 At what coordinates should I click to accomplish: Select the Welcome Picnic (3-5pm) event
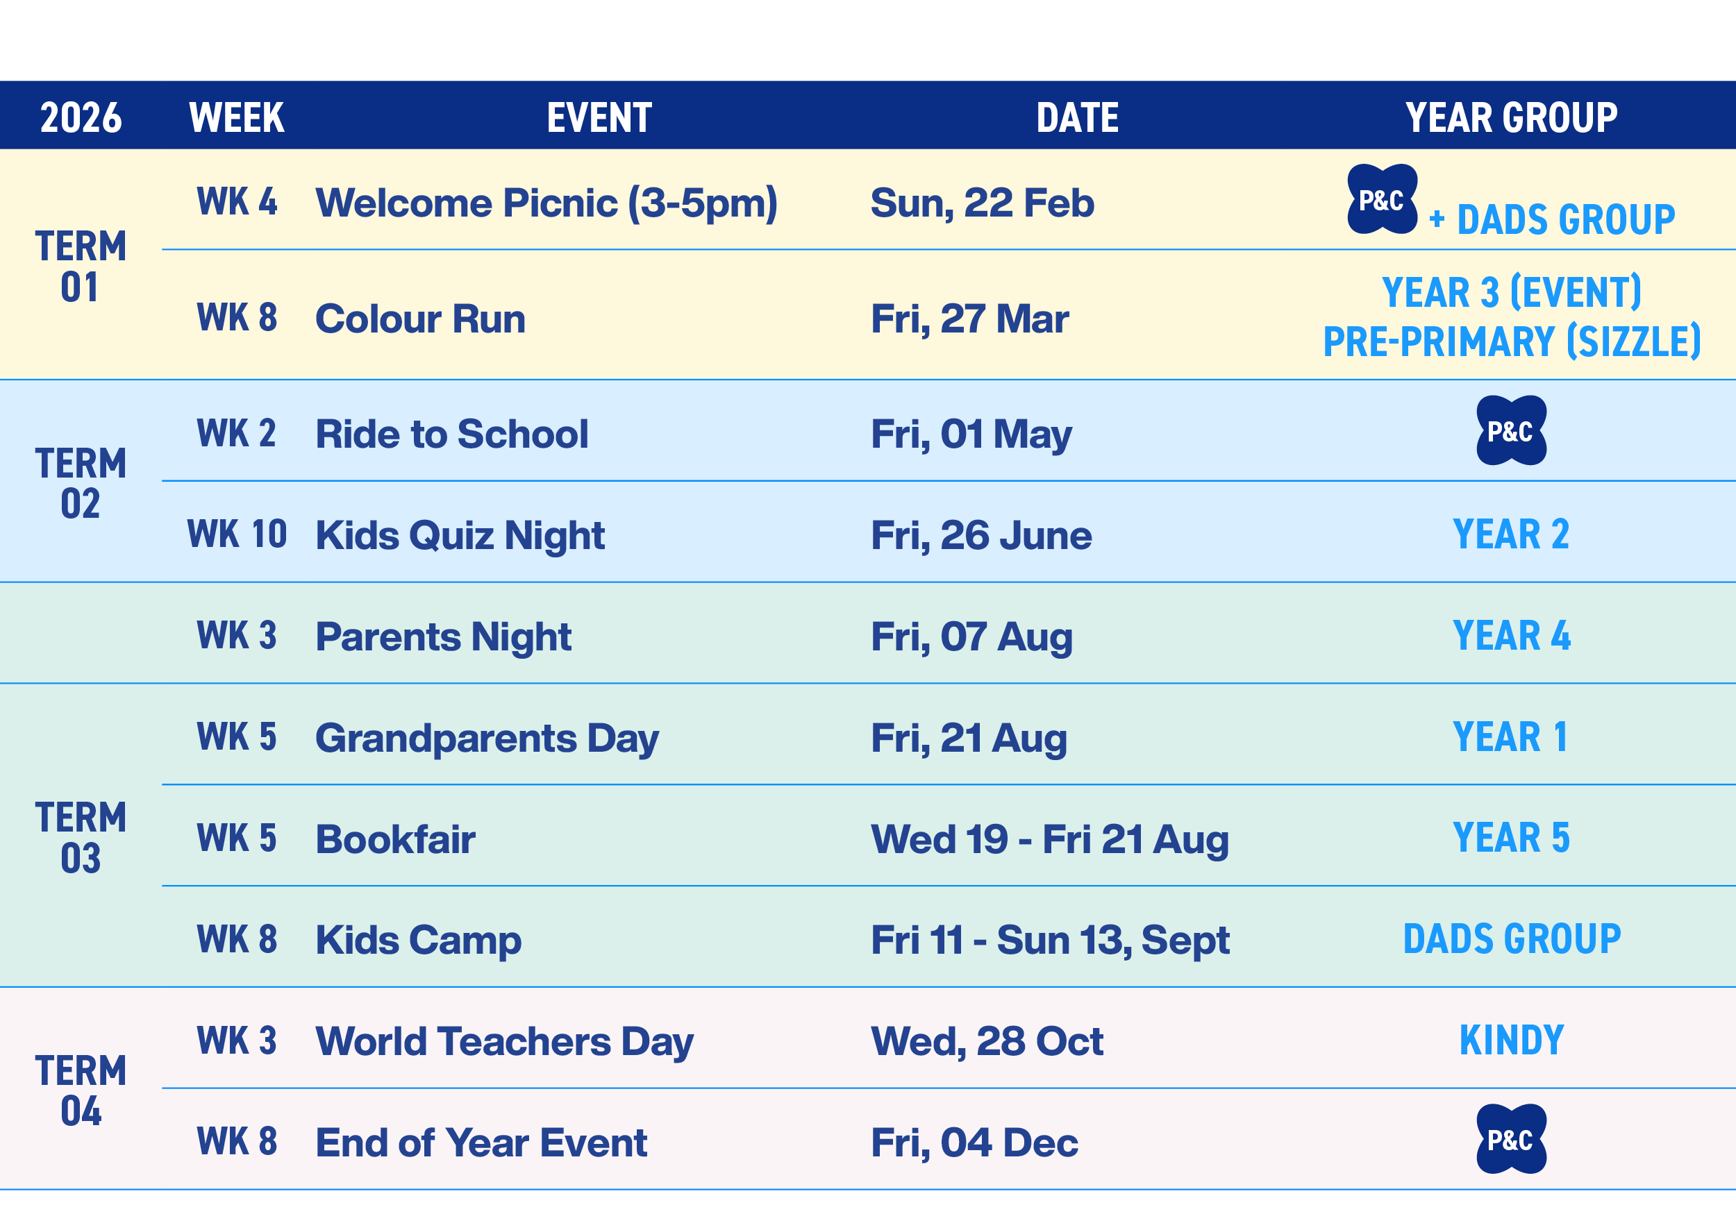pos(546,203)
